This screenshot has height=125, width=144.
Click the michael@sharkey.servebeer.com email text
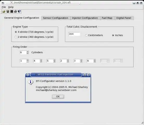pos(56,90)
